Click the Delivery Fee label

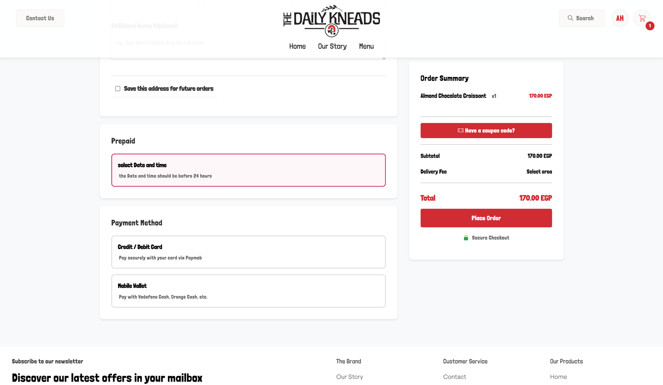(x=433, y=172)
